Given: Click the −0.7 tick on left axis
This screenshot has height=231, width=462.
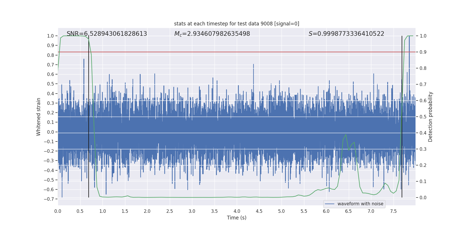Looking at the screenshot, I should [x=49, y=199].
